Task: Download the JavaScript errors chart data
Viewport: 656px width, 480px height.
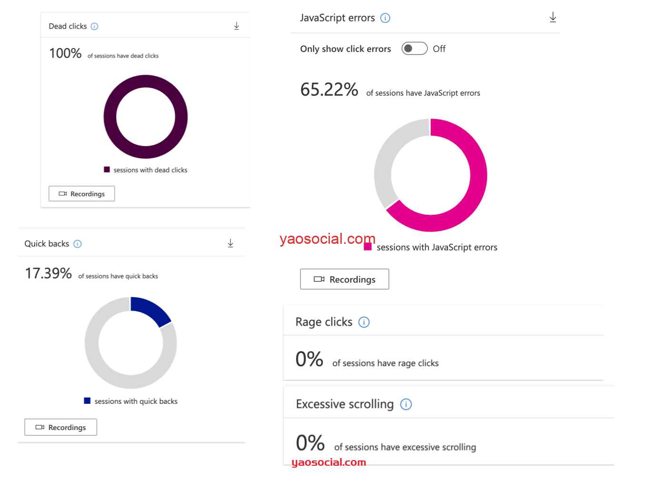Action: click(x=553, y=18)
